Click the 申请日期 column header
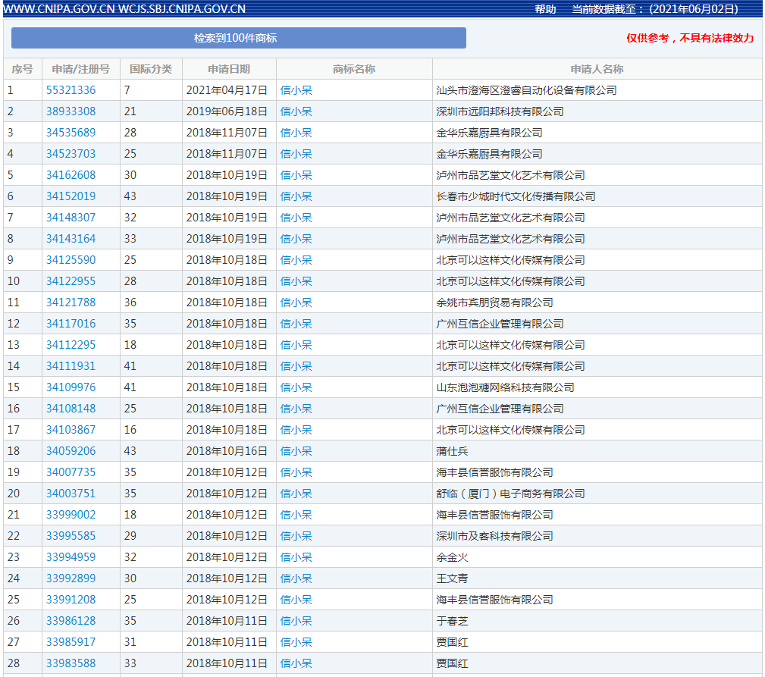The width and height of the screenshot is (765, 677). coord(229,69)
